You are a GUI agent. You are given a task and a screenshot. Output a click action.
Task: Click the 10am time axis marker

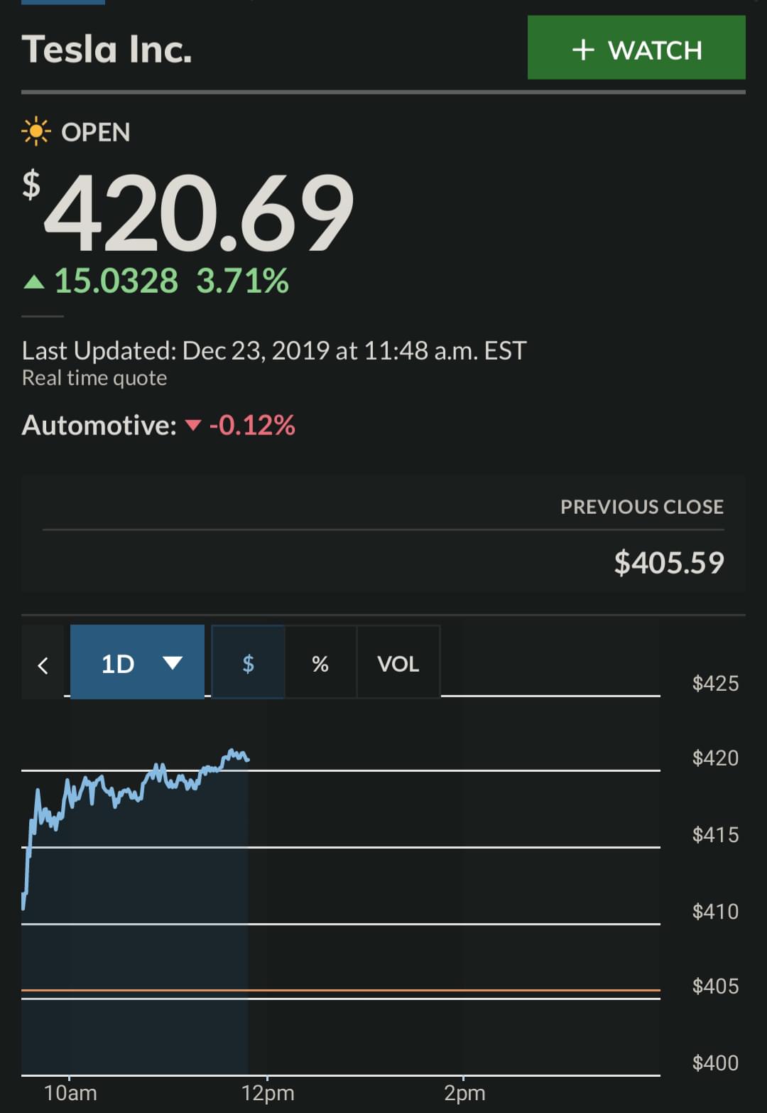coord(70,1092)
